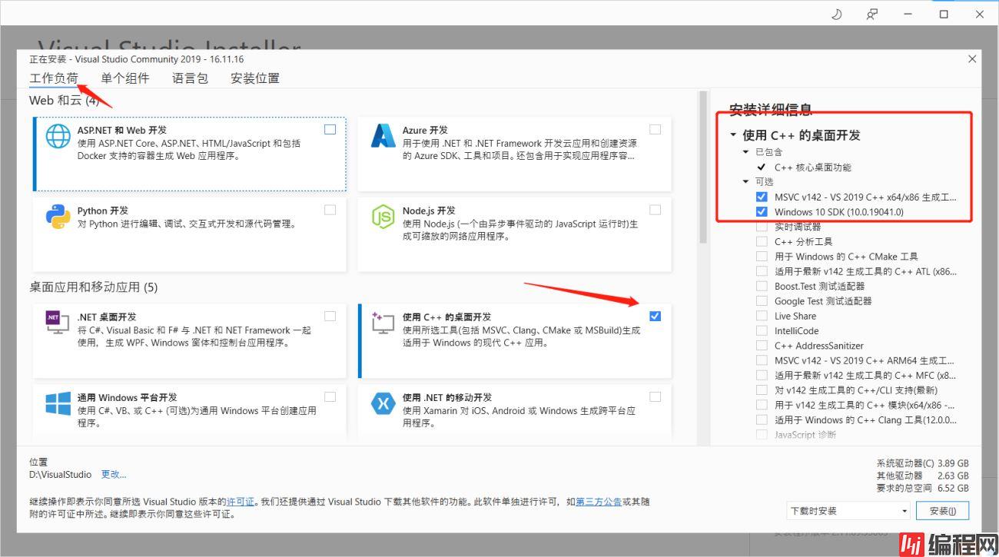Switch to the 单个组件 tab
The height and width of the screenshot is (557, 999).
[x=125, y=78]
